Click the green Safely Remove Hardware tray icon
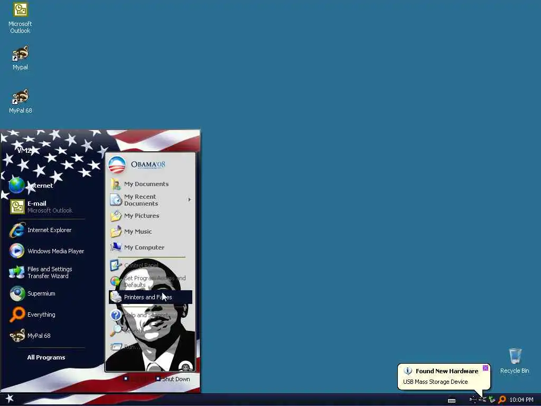 tap(492, 400)
